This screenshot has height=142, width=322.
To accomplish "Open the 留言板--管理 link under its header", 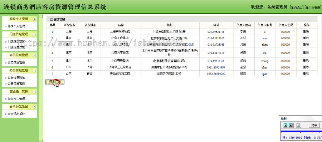I will [16, 99].
